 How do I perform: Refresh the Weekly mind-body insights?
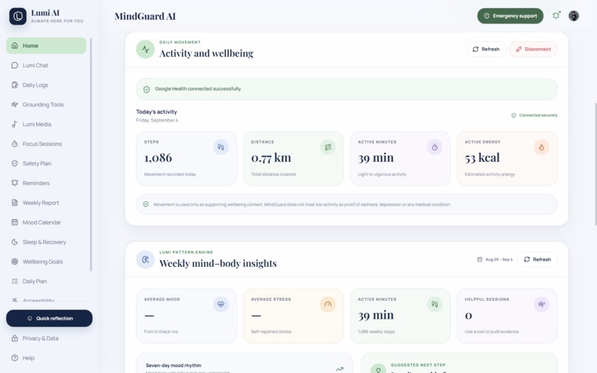537,260
